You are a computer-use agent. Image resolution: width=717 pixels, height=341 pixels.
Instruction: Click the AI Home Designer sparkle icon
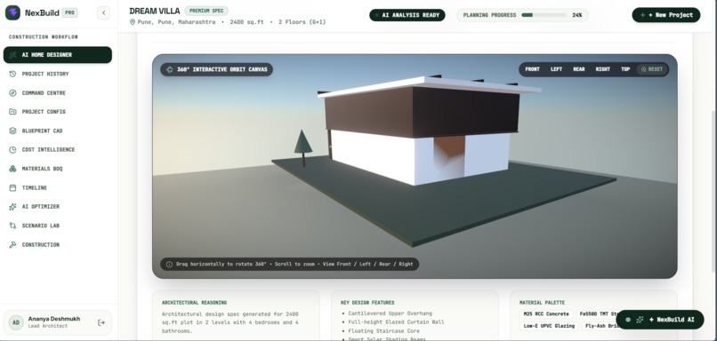tap(12, 55)
